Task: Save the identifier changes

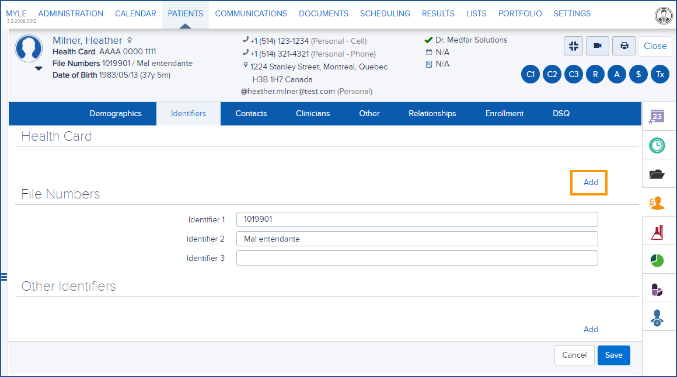Action: pyautogui.click(x=613, y=355)
